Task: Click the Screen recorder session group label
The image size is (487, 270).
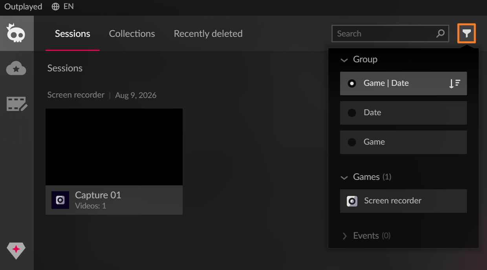Action: [76, 95]
